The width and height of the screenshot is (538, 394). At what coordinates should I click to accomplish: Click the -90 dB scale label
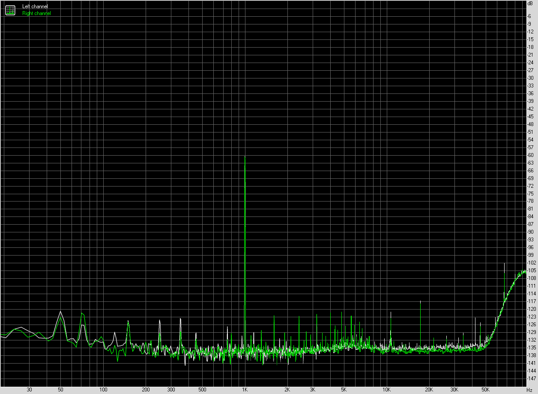(530, 232)
